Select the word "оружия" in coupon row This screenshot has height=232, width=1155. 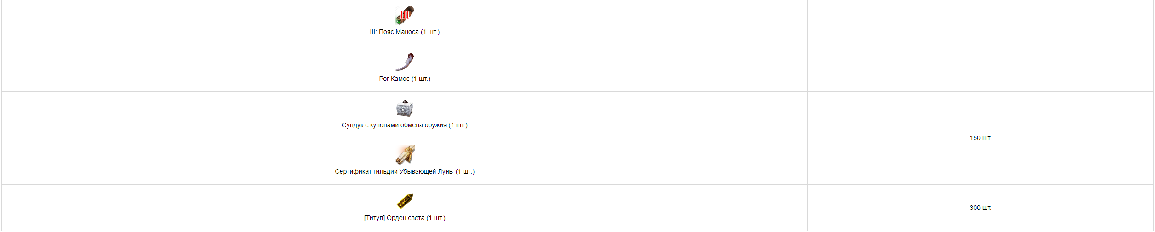point(435,125)
